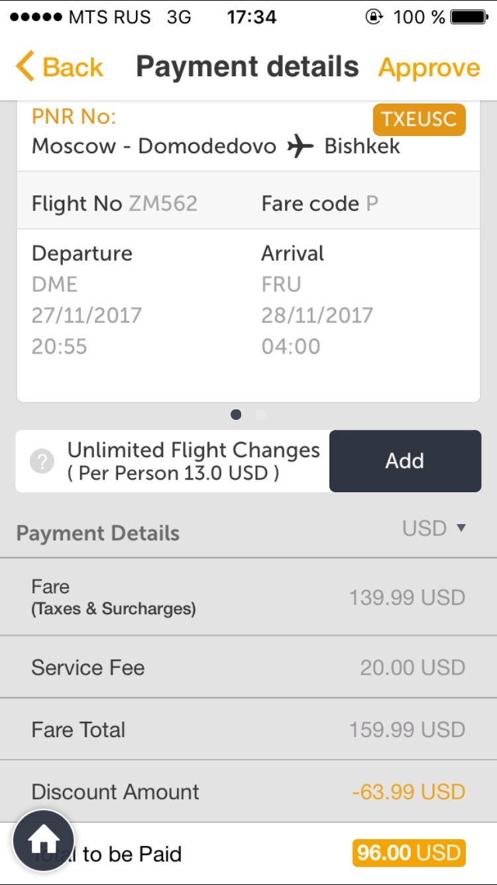This screenshot has height=885, width=497.
Task: Tap the airplane route icon
Action: 300,147
